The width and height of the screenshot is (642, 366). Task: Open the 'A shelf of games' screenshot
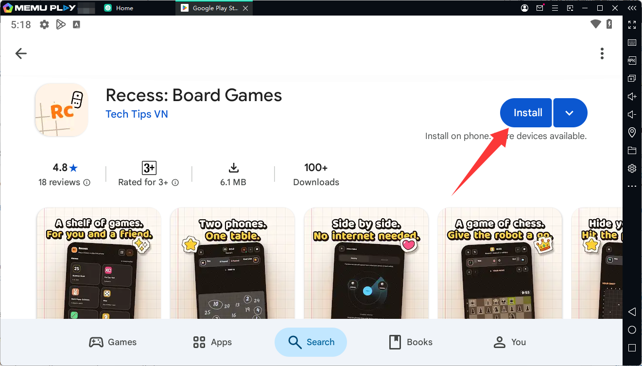(99, 263)
